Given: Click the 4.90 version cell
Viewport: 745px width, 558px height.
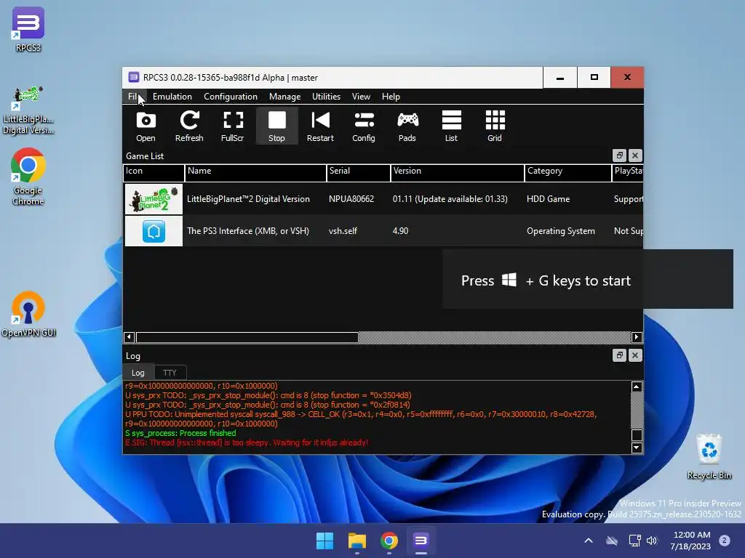Looking at the screenshot, I should 400,231.
